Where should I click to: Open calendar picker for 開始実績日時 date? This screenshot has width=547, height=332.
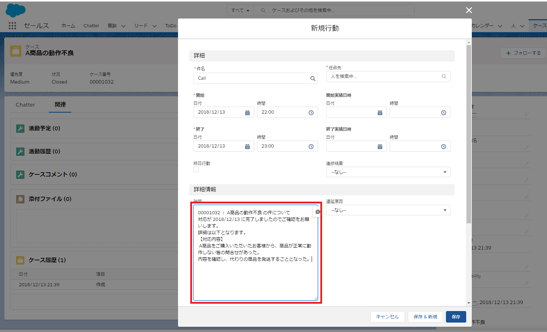pyautogui.click(x=380, y=113)
